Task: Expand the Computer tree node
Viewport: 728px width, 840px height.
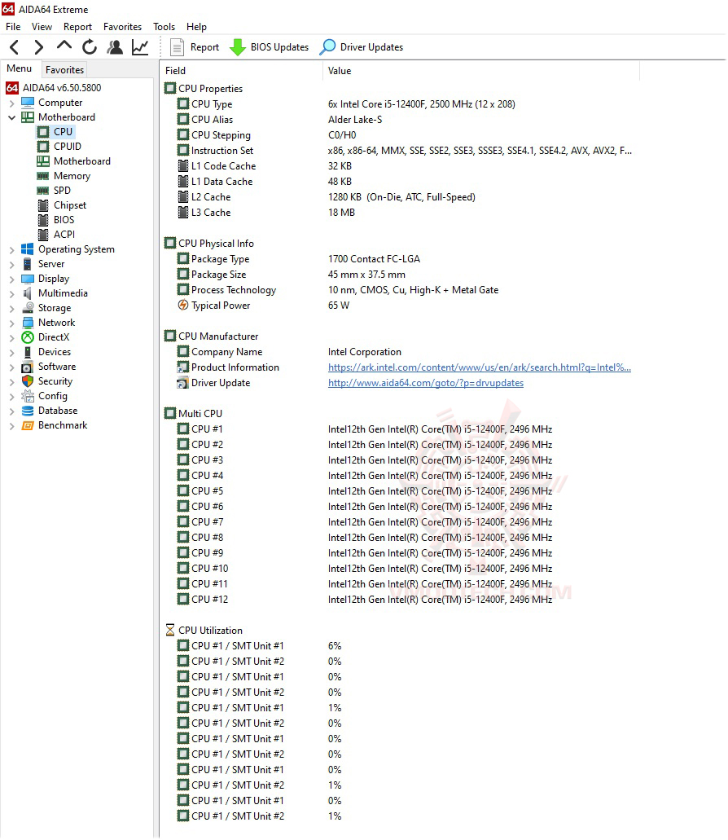Action: pyautogui.click(x=11, y=103)
